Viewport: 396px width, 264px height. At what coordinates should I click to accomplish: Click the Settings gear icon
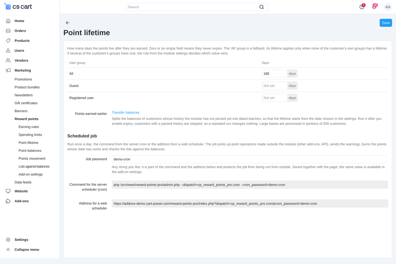pyautogui.click(x=8, y=240)
